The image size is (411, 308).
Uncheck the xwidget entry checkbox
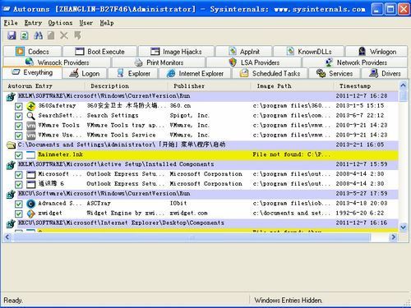tap(19, 214)
